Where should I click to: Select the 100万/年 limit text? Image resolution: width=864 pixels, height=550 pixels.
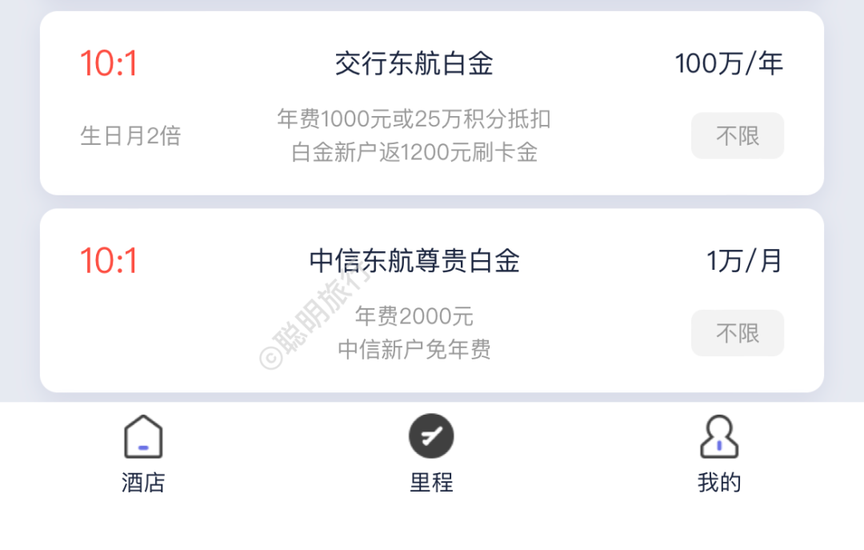(x=728, y=64)
